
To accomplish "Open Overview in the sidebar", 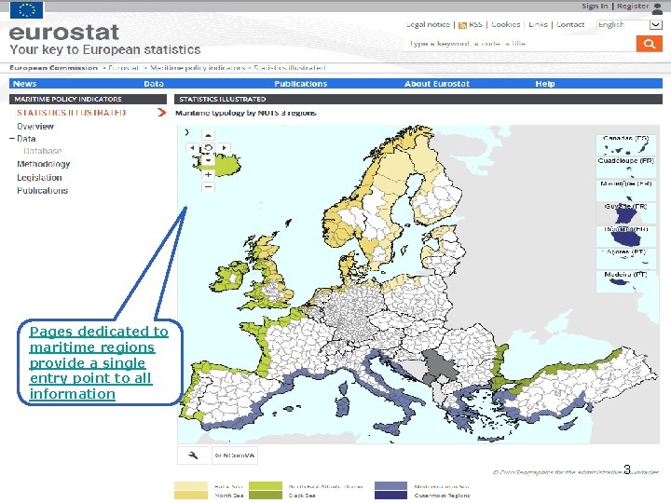I will click(x=35, y=126).
